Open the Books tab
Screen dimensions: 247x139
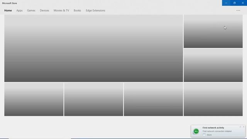tap(77, 10)
